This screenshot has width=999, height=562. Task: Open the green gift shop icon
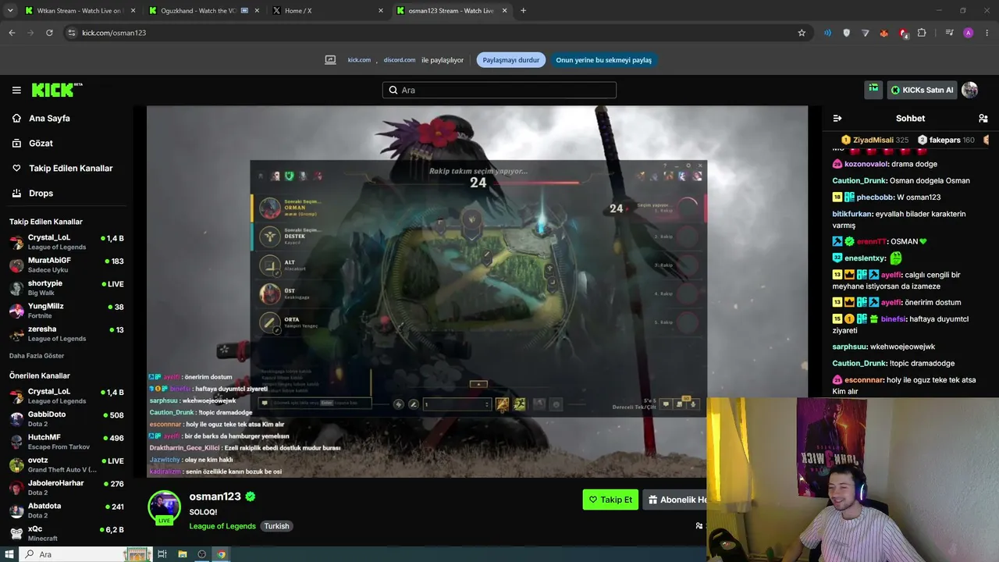[x=873, y=90]
